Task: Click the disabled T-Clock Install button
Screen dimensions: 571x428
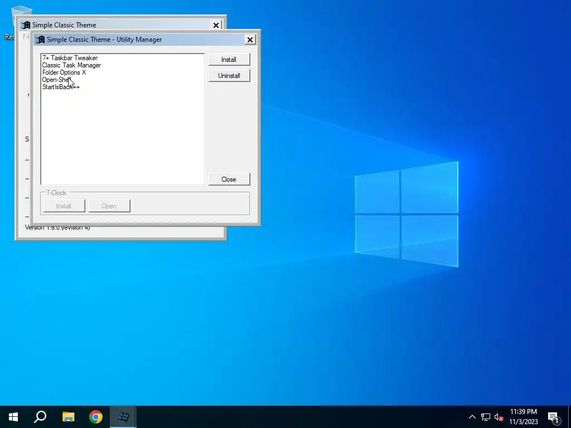Action: (x=64, y=206)
